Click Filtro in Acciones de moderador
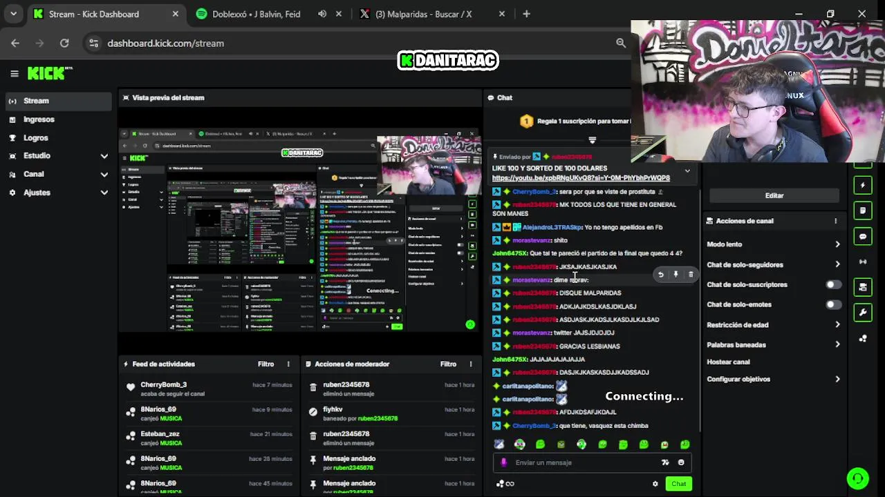The image size is (885, 497). tap(448, 364)
